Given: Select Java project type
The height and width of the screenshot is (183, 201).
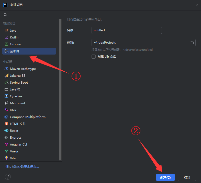Looking at the screenshot, I should (x=29, y=30).
